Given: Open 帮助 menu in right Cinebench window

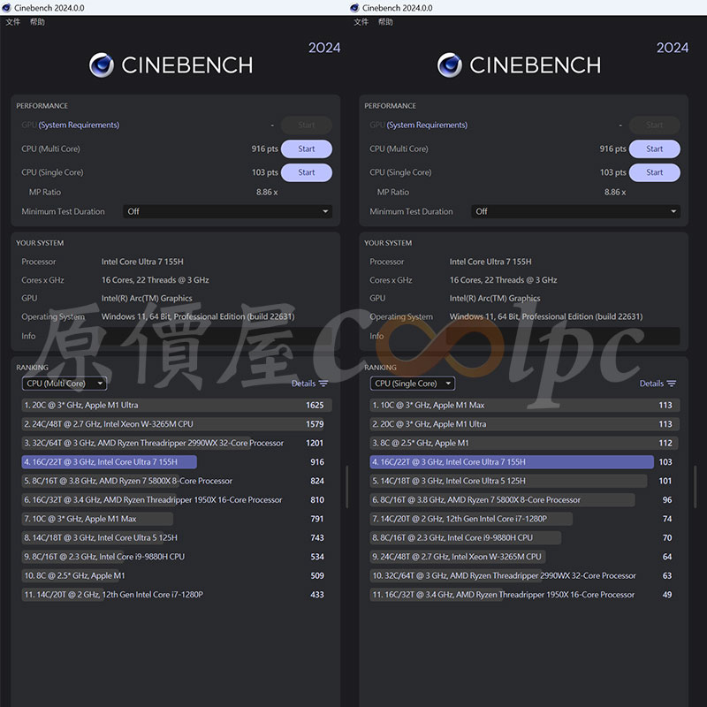Looking at the screenshot, I should coord(385,21).
